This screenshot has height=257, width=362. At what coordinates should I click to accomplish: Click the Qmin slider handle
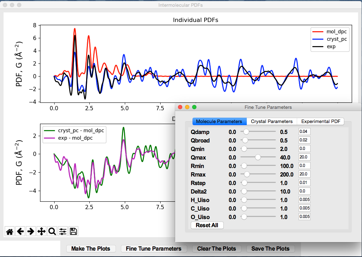[x=244, y=149]
